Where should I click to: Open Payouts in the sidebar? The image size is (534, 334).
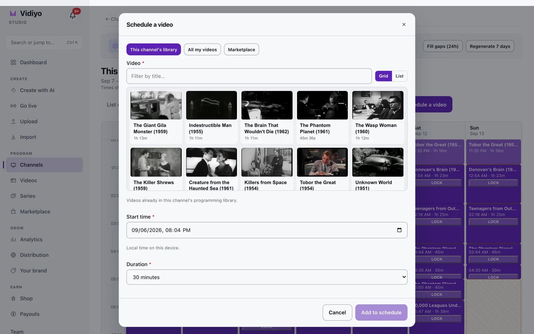pos(44,314)
